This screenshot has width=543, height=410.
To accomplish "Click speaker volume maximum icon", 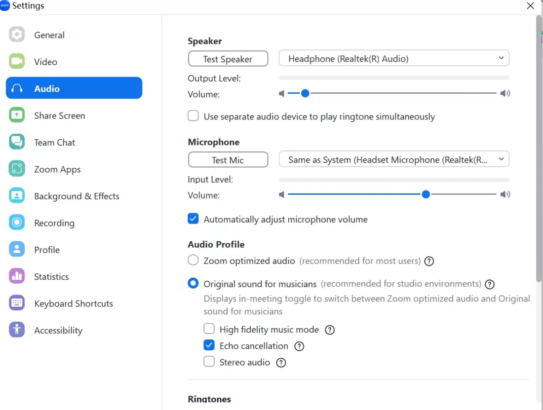I will click(x=505, y=93).
